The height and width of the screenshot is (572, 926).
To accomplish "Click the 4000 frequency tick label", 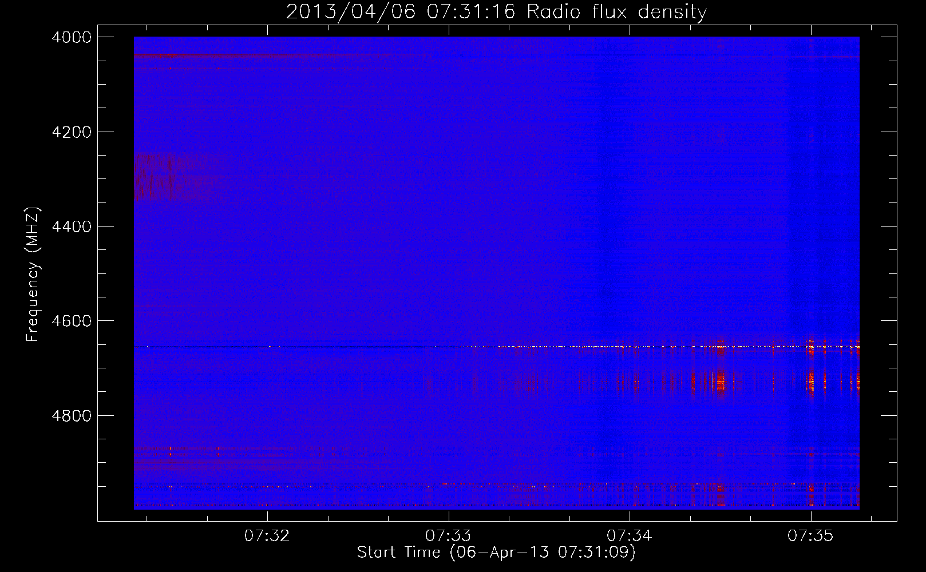I will point(72,37).
